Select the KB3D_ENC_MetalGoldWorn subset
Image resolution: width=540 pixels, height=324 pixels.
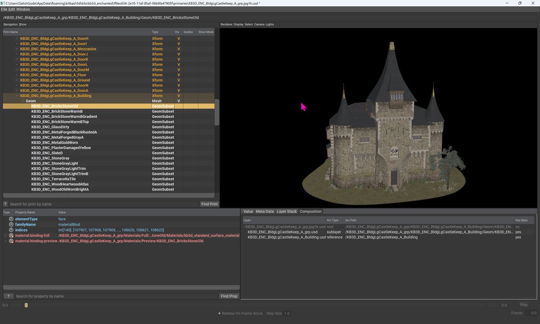click(54, 143)
